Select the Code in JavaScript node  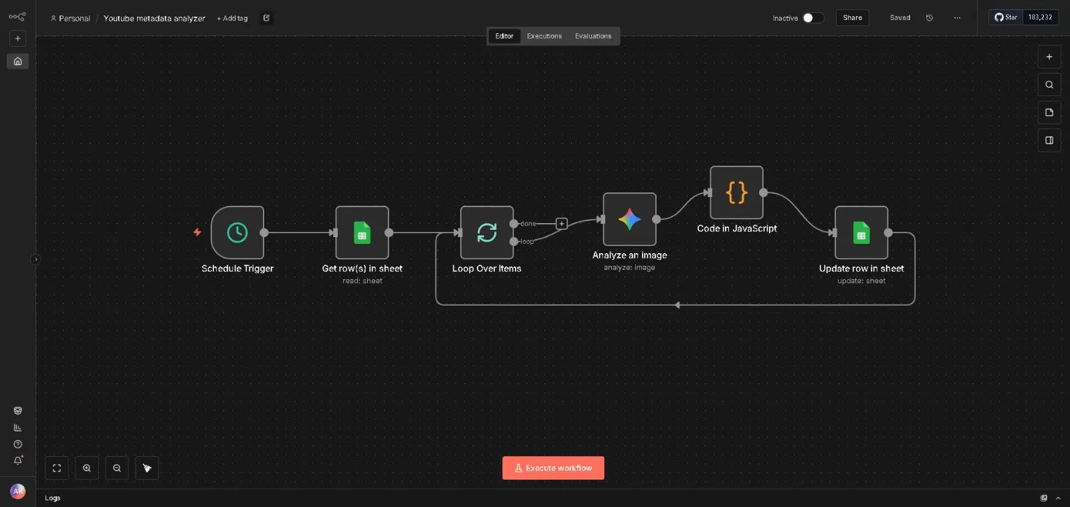point(736,192)
